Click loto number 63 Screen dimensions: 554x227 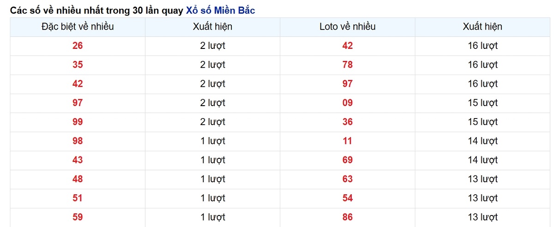click(348, 179)
